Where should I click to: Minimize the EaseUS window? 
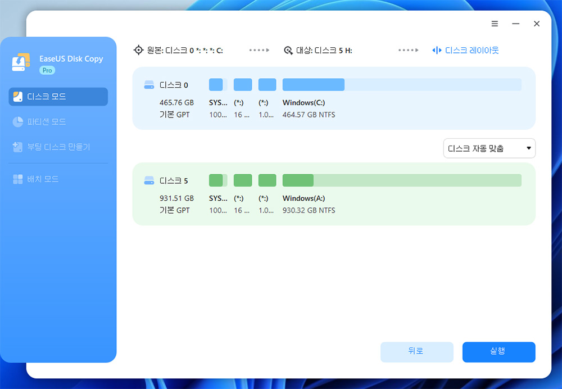[x=515, y=24]
